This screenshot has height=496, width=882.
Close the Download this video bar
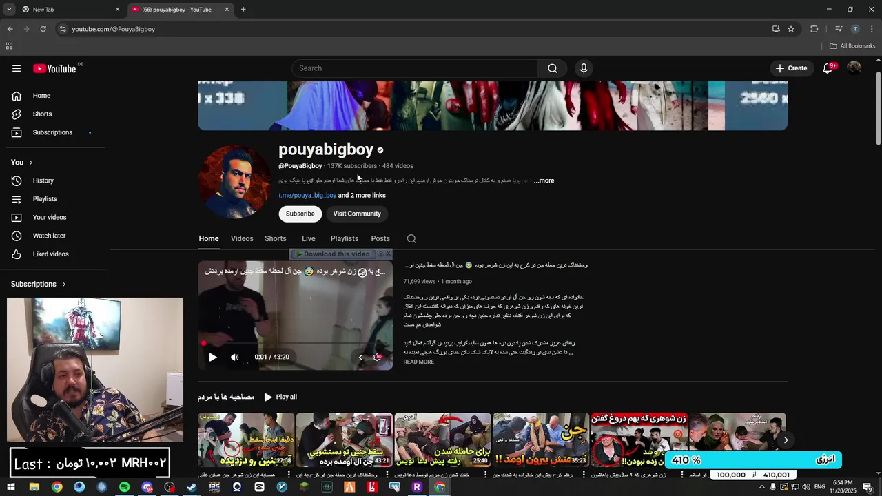(x=389, y=254)
